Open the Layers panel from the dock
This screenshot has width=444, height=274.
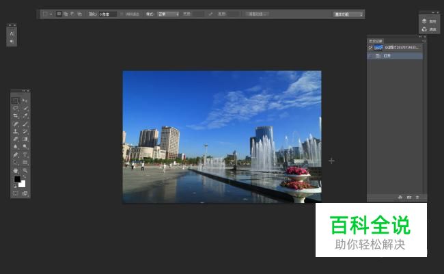429,21
